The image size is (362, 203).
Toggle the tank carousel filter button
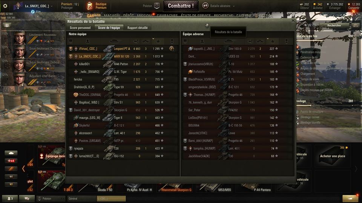pyautogui.click(x=11, y=153)
